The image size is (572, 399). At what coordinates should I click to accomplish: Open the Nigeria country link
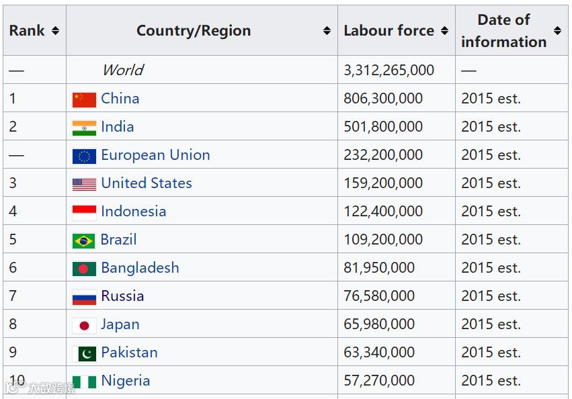pyautogui.click(x=126, y=380)
